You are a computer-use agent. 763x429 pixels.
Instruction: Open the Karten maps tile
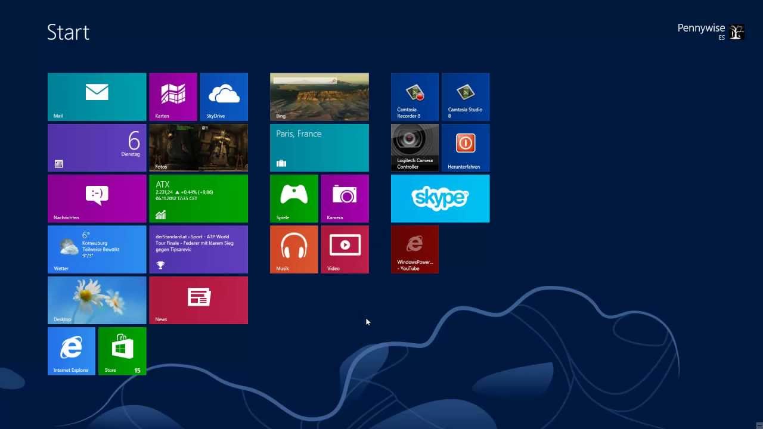coord(173,97)
